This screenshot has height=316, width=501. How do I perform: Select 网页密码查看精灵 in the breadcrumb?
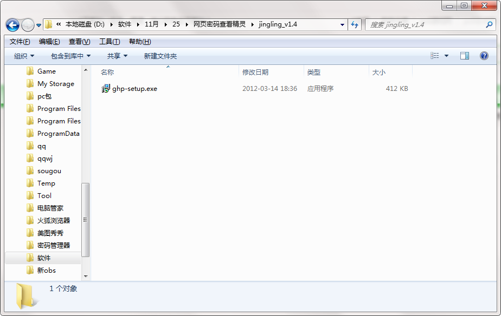pos(220,24)
